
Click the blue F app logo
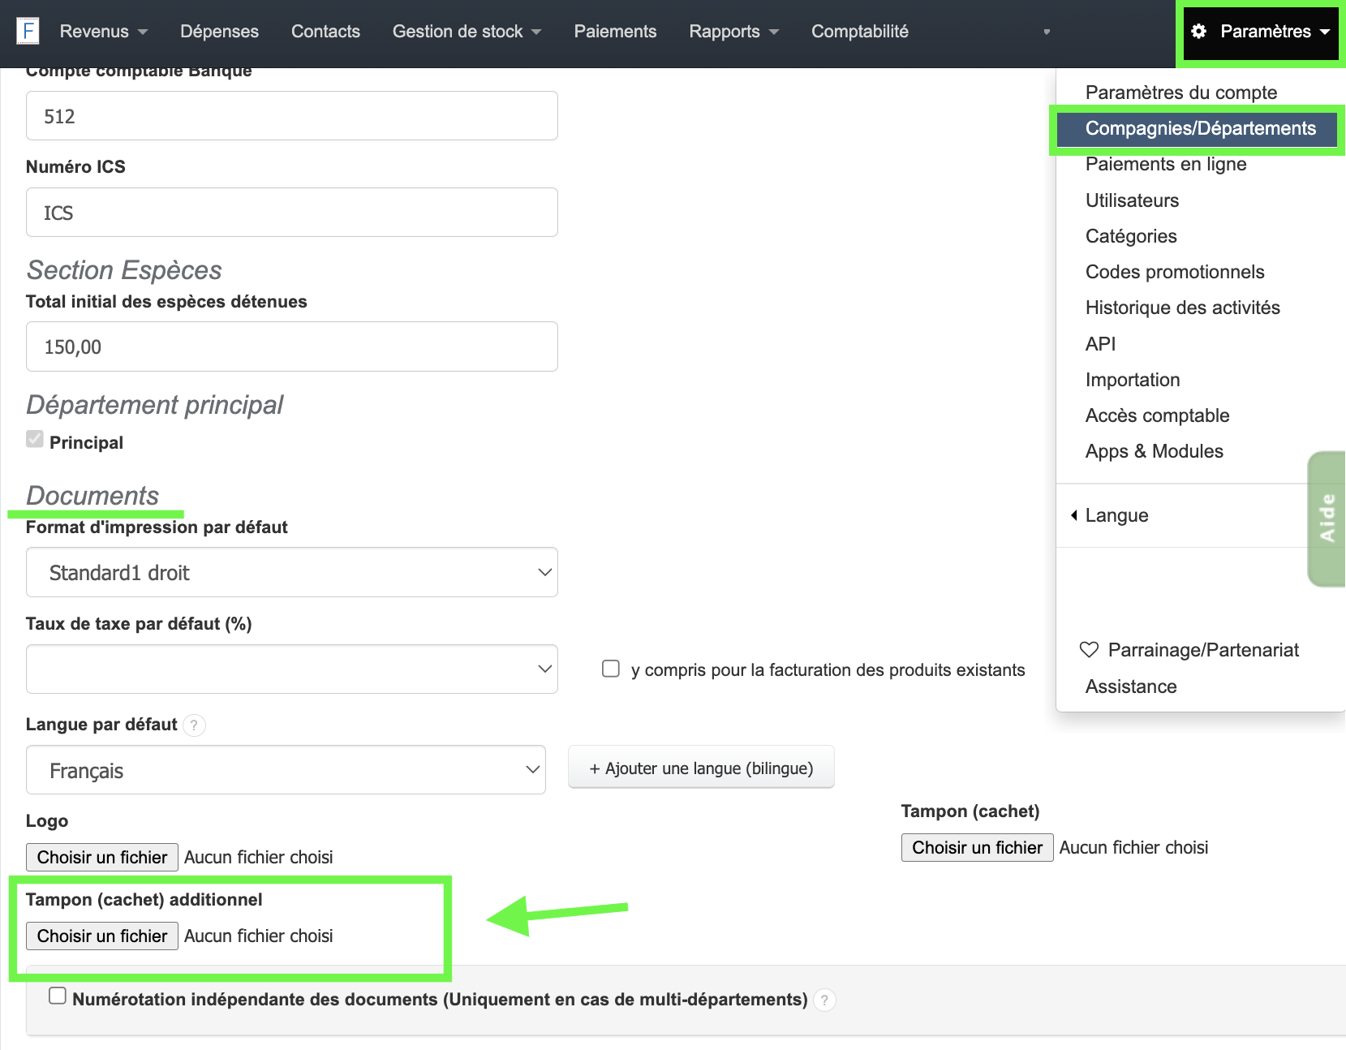(x=28, y=32)
